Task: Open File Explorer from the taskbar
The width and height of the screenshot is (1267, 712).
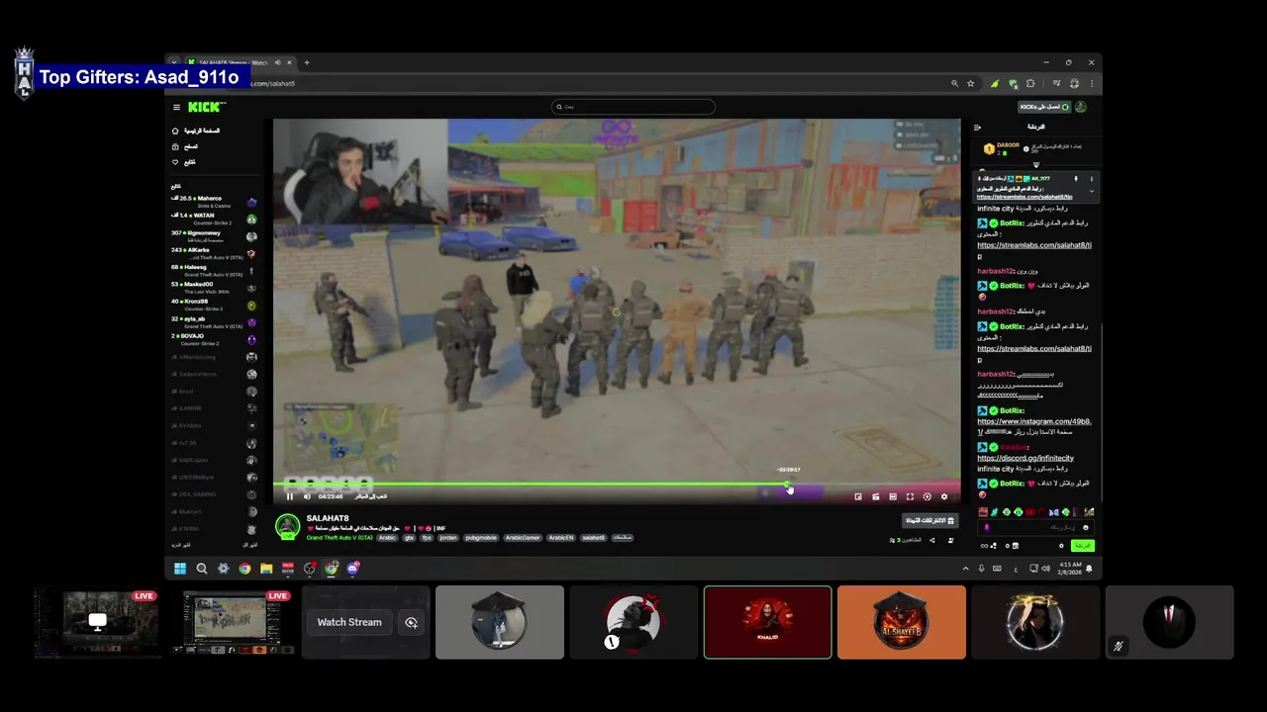Action: pos(266,569)
